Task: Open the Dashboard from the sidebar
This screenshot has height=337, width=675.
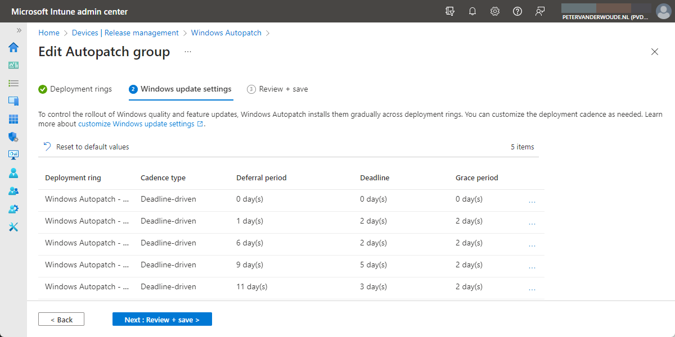Action: (13, 65)
